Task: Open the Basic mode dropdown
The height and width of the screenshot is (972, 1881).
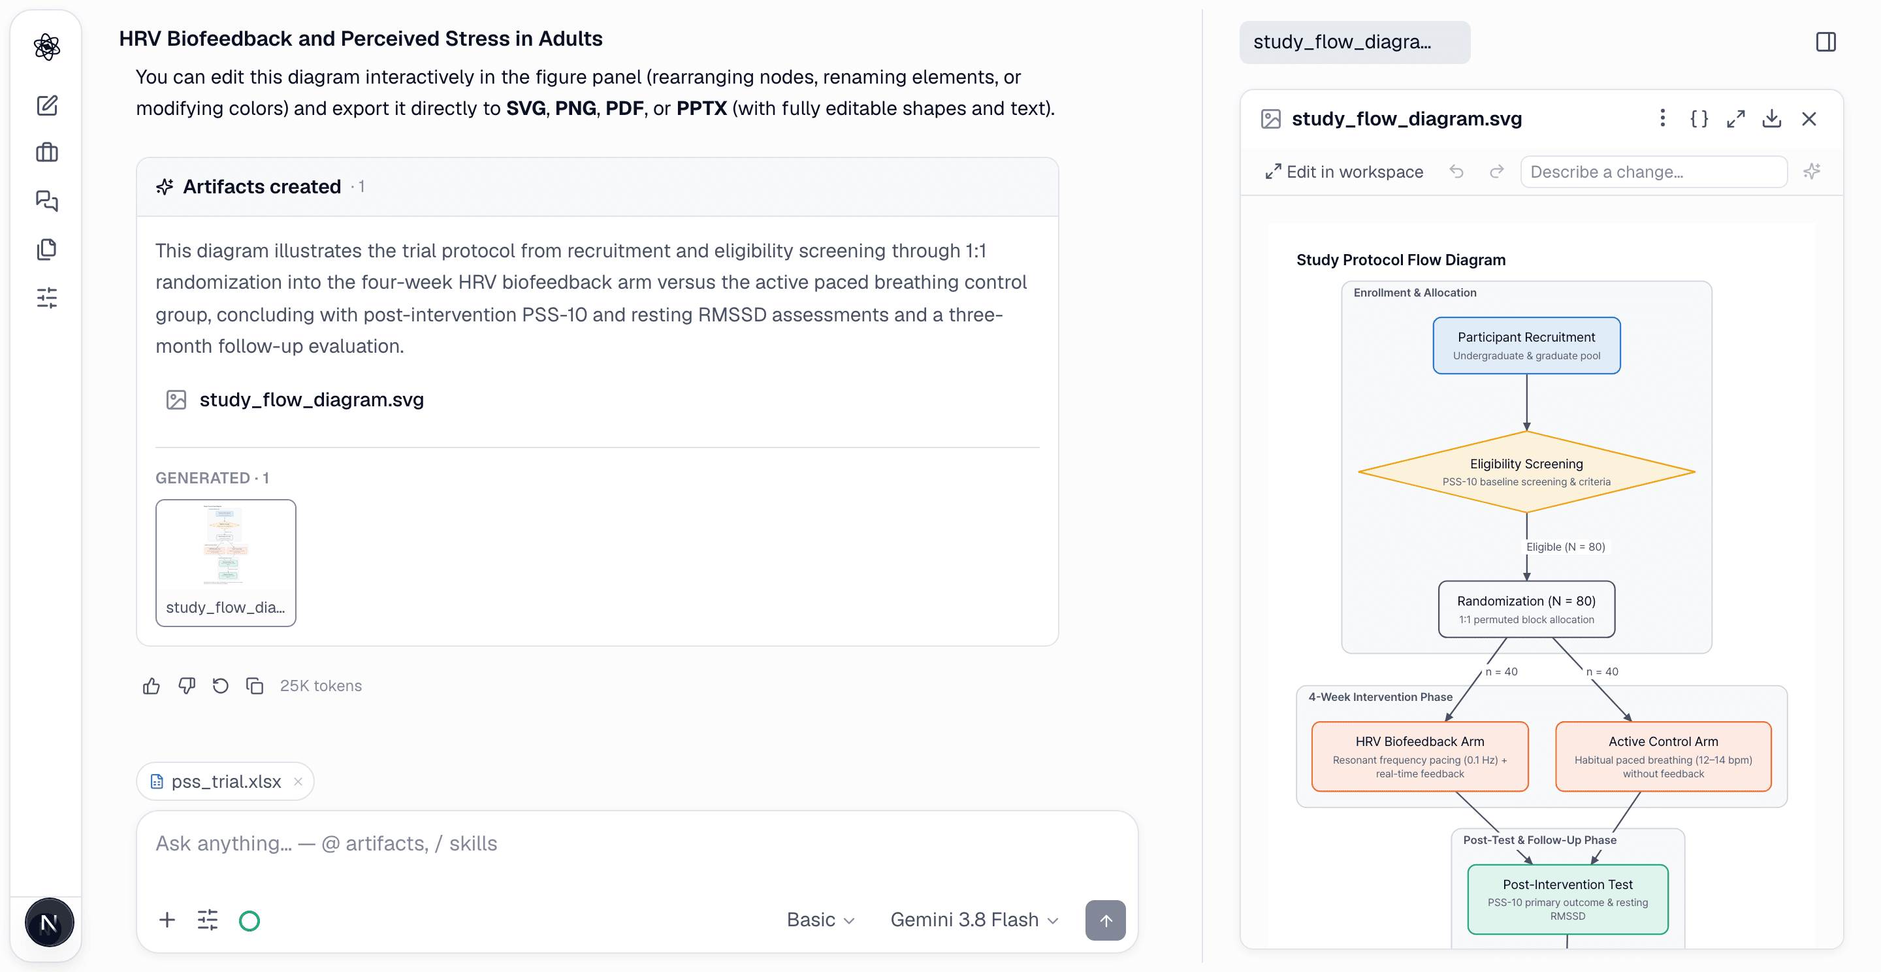Action: click(820, 920)
